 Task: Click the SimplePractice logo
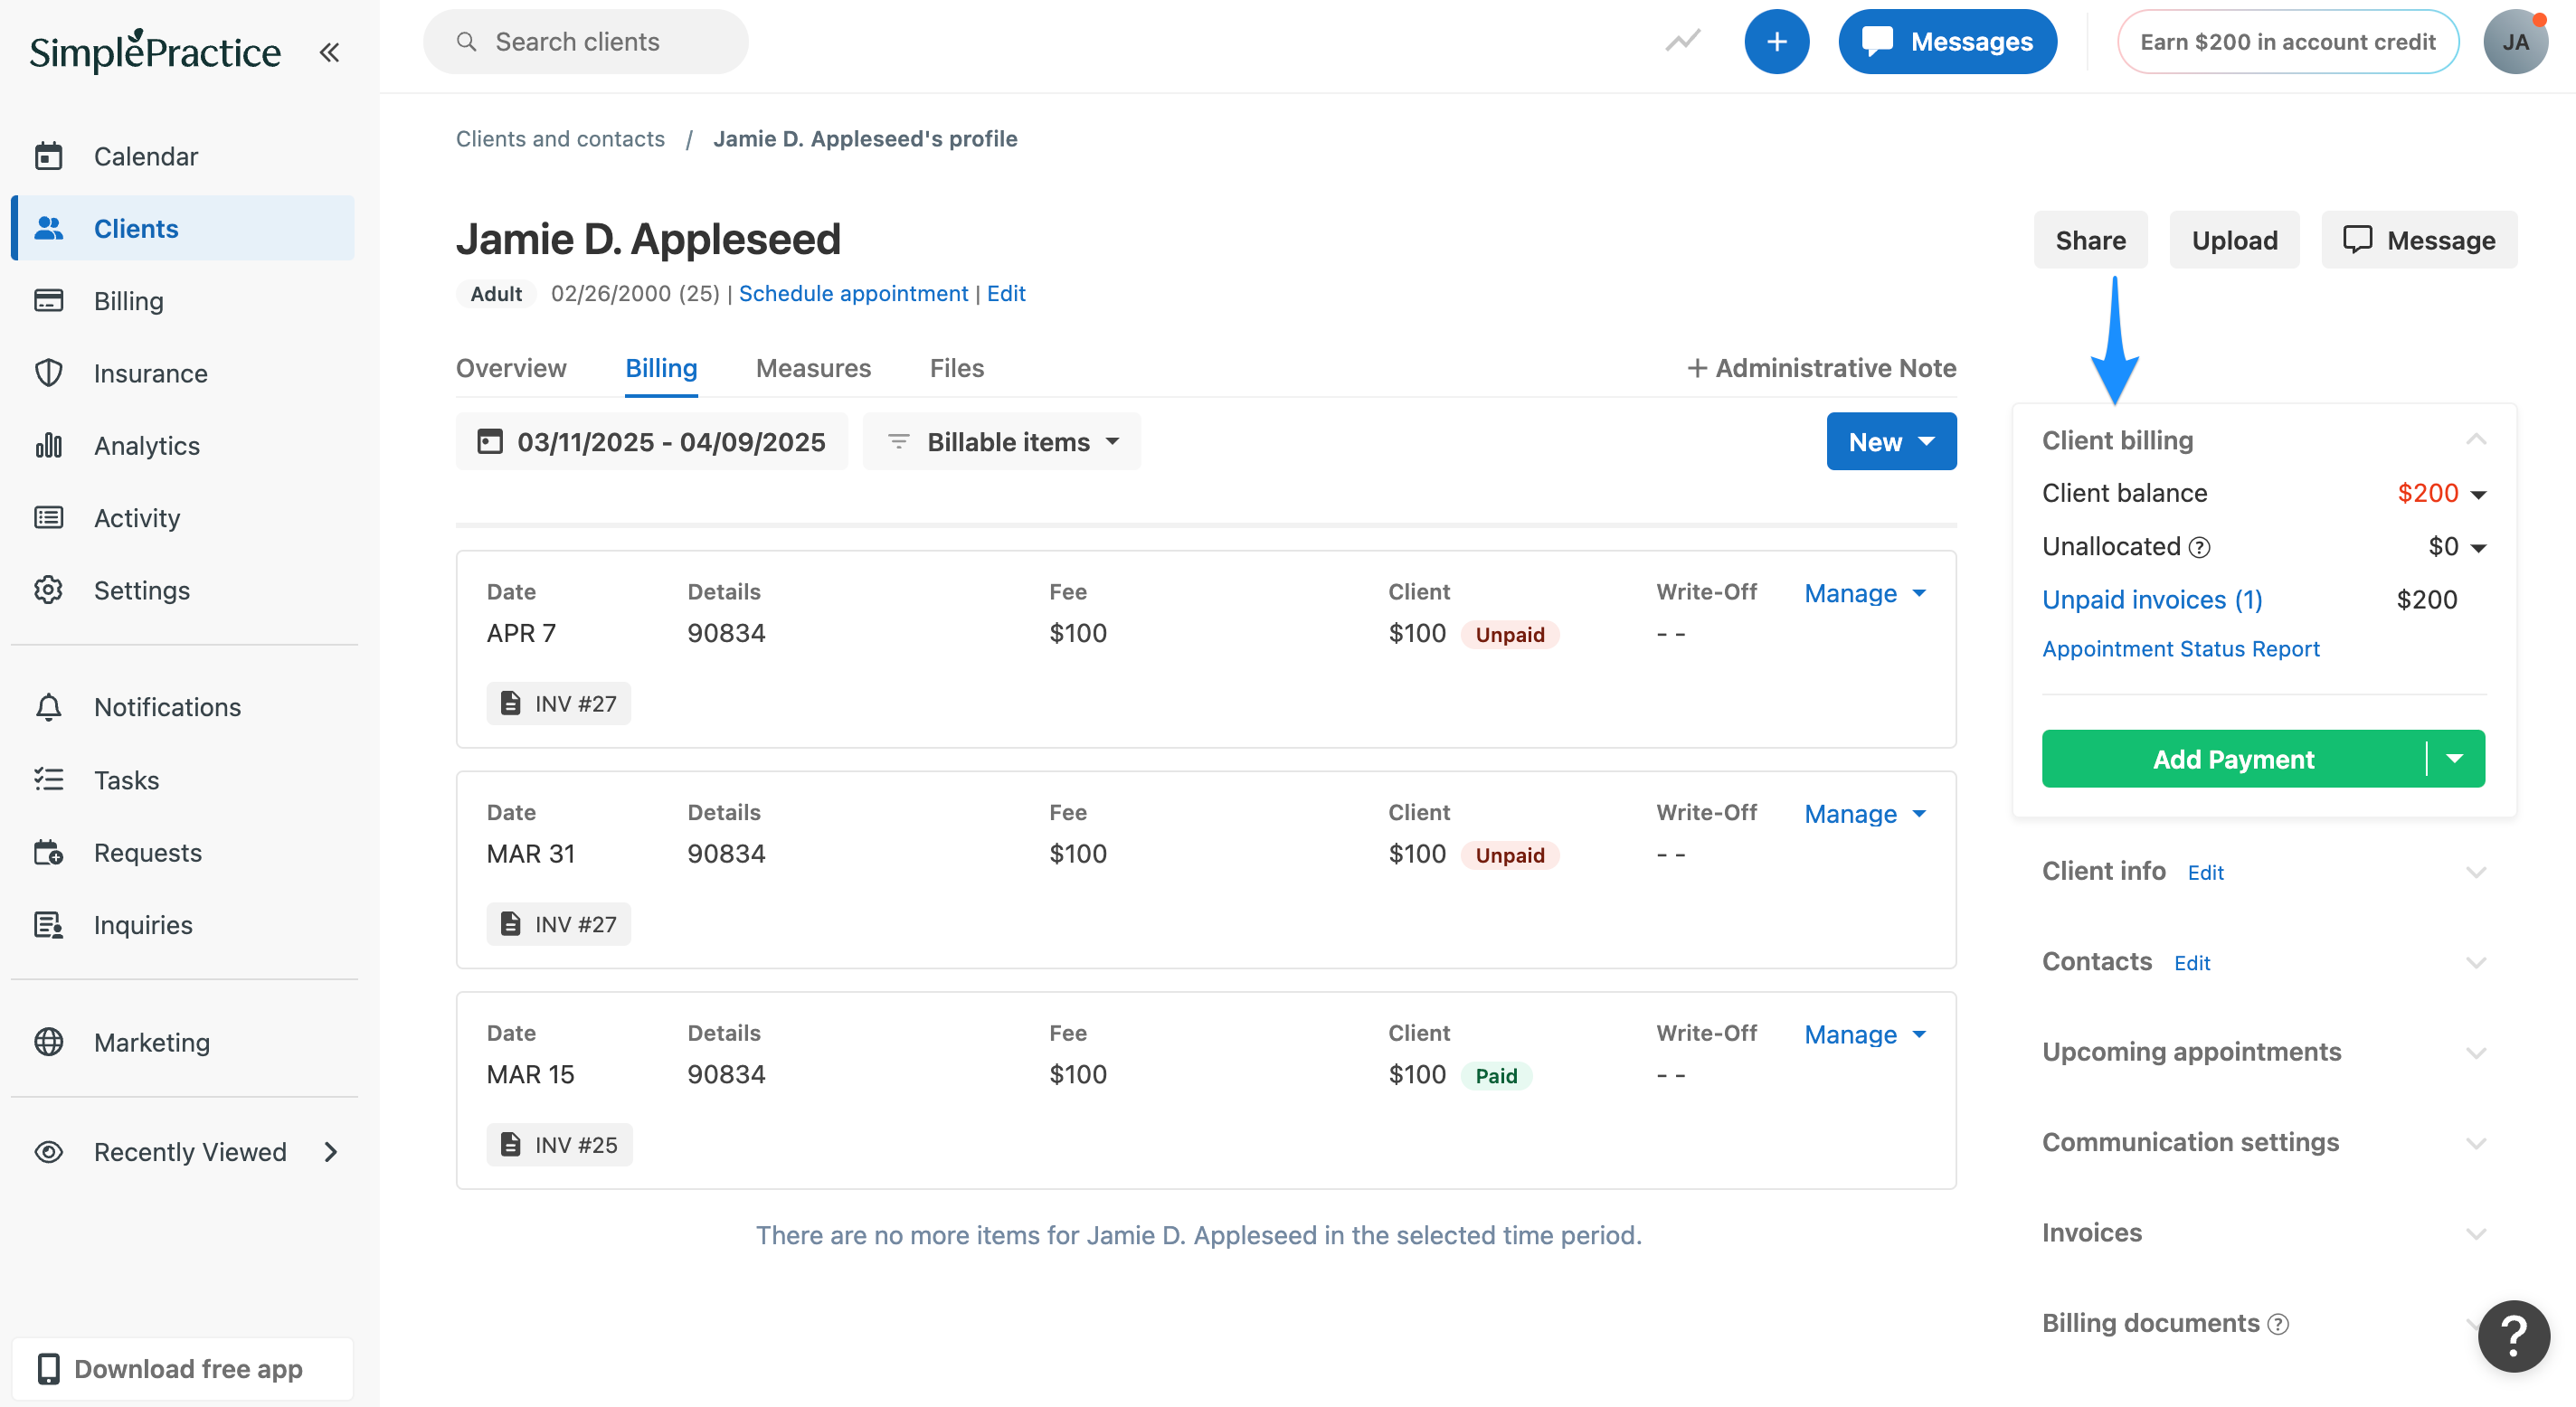(x=155, y=51)
